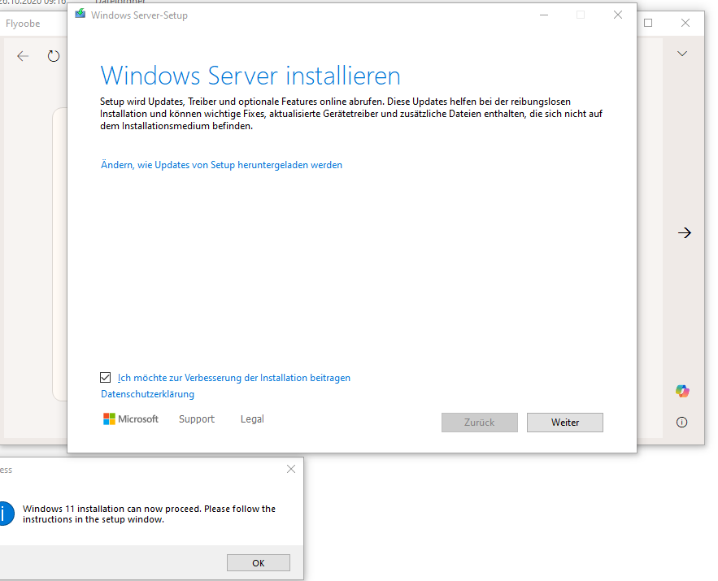
Task: Open the Datenschutzerklärung link
Action: pyautogui.click(x=147, y=394)
